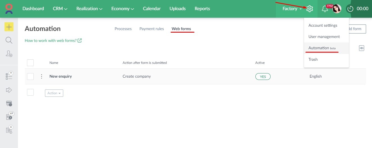Viewport: 372px width, 148px height.
Task: Expand the CRM dropdown menu
Action: [60, 9]
